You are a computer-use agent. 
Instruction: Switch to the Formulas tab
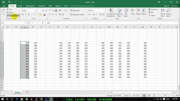pos(41,6)
